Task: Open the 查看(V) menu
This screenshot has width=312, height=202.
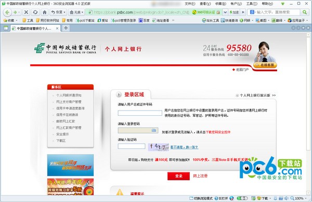Action: 205,4
